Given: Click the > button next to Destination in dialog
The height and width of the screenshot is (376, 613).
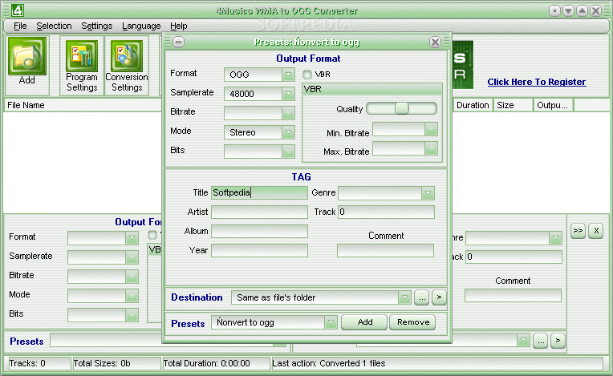Looking at the screenshot, I should (439, 297).
